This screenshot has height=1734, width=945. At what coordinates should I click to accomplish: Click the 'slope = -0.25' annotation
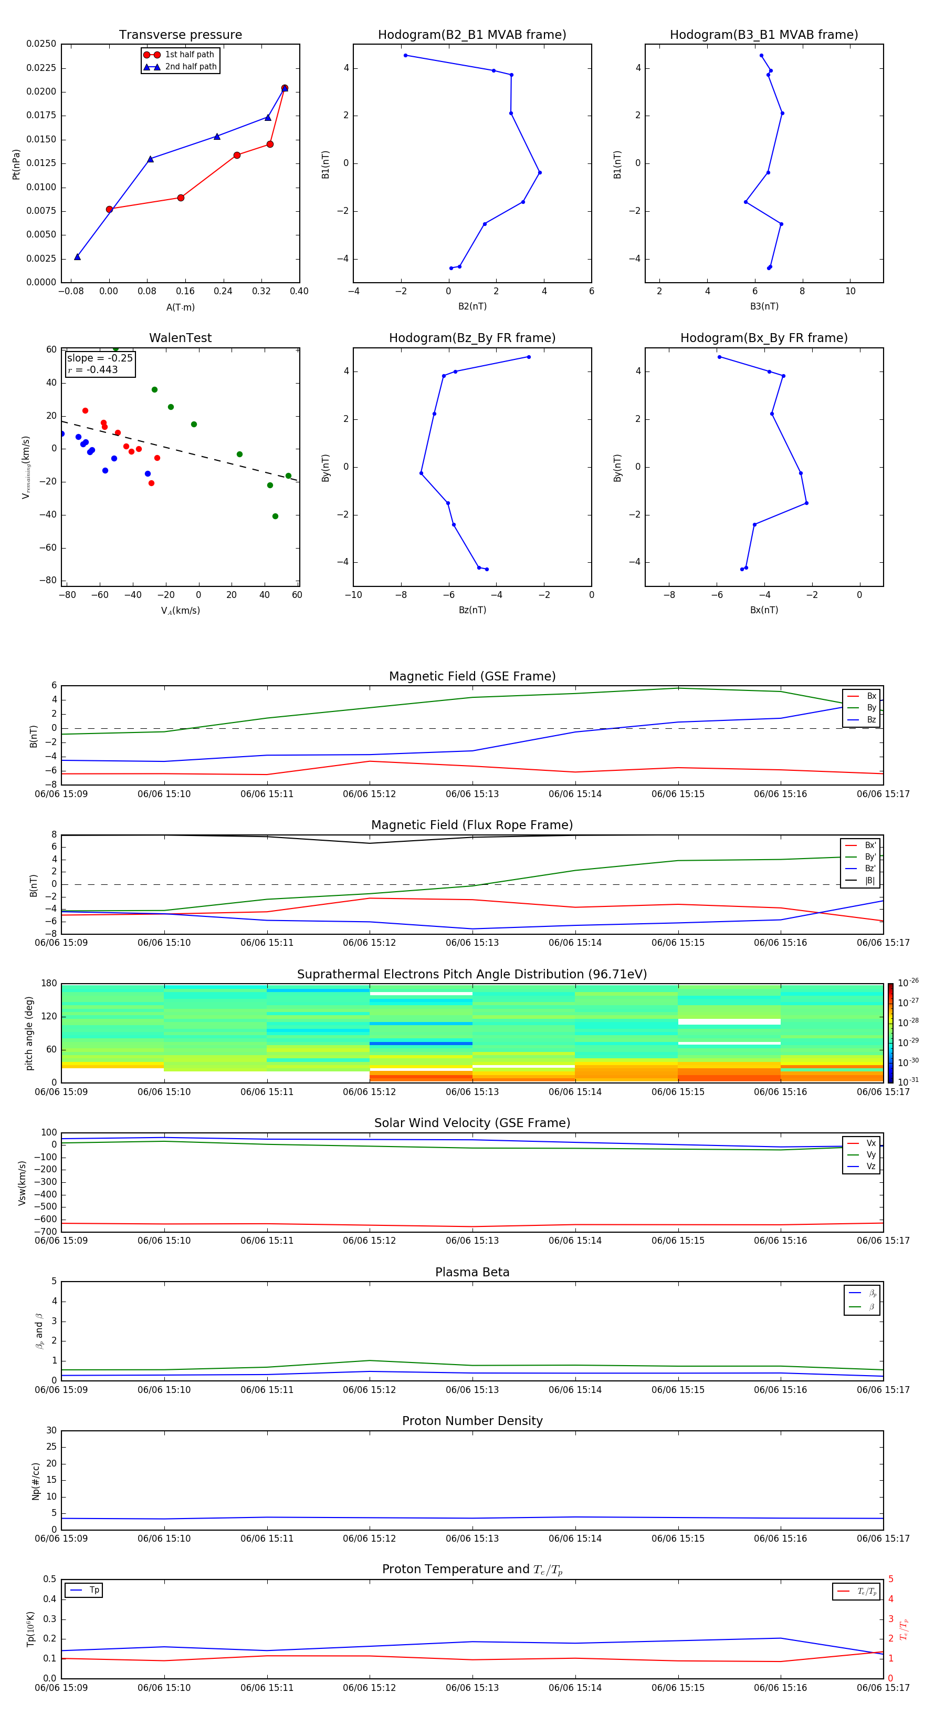(x=100, y=358)
